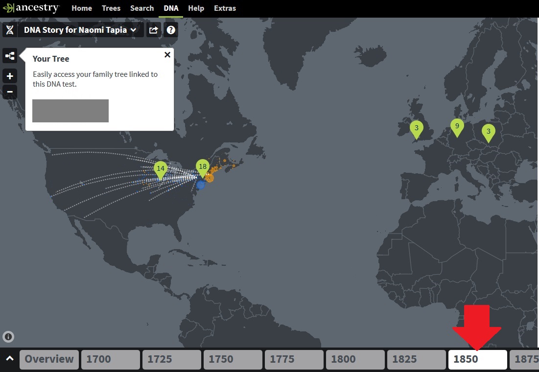Screen dimensions: 539x372
Task: Zoom in on the map with plus icon
Action: (9, 76)
